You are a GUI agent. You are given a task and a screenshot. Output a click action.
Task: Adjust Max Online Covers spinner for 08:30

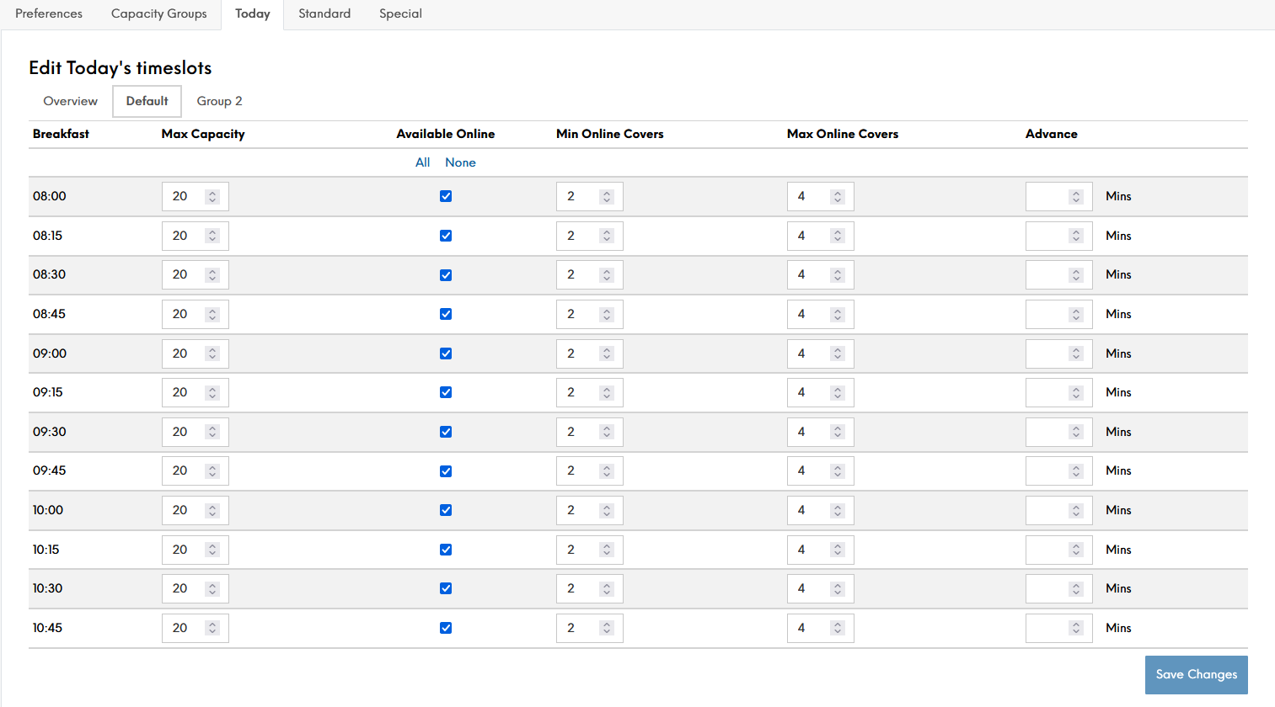(838, 275)
